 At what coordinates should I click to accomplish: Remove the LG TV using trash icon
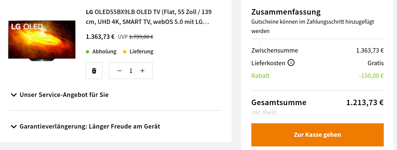coord(94,71)
